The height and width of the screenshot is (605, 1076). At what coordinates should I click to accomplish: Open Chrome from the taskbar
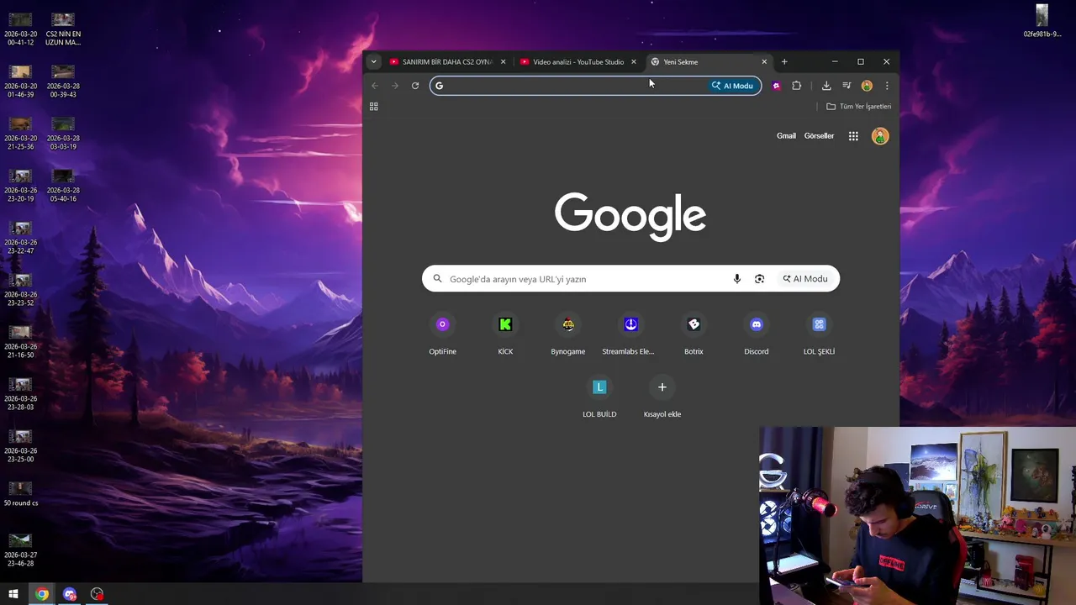[42, 594]
